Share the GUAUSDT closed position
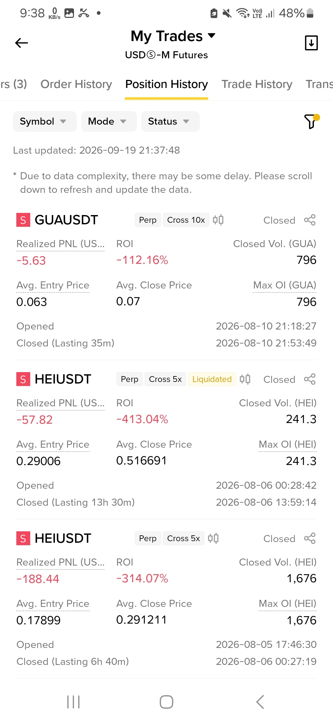Viewport: 333px width, 722px height. 310,220
